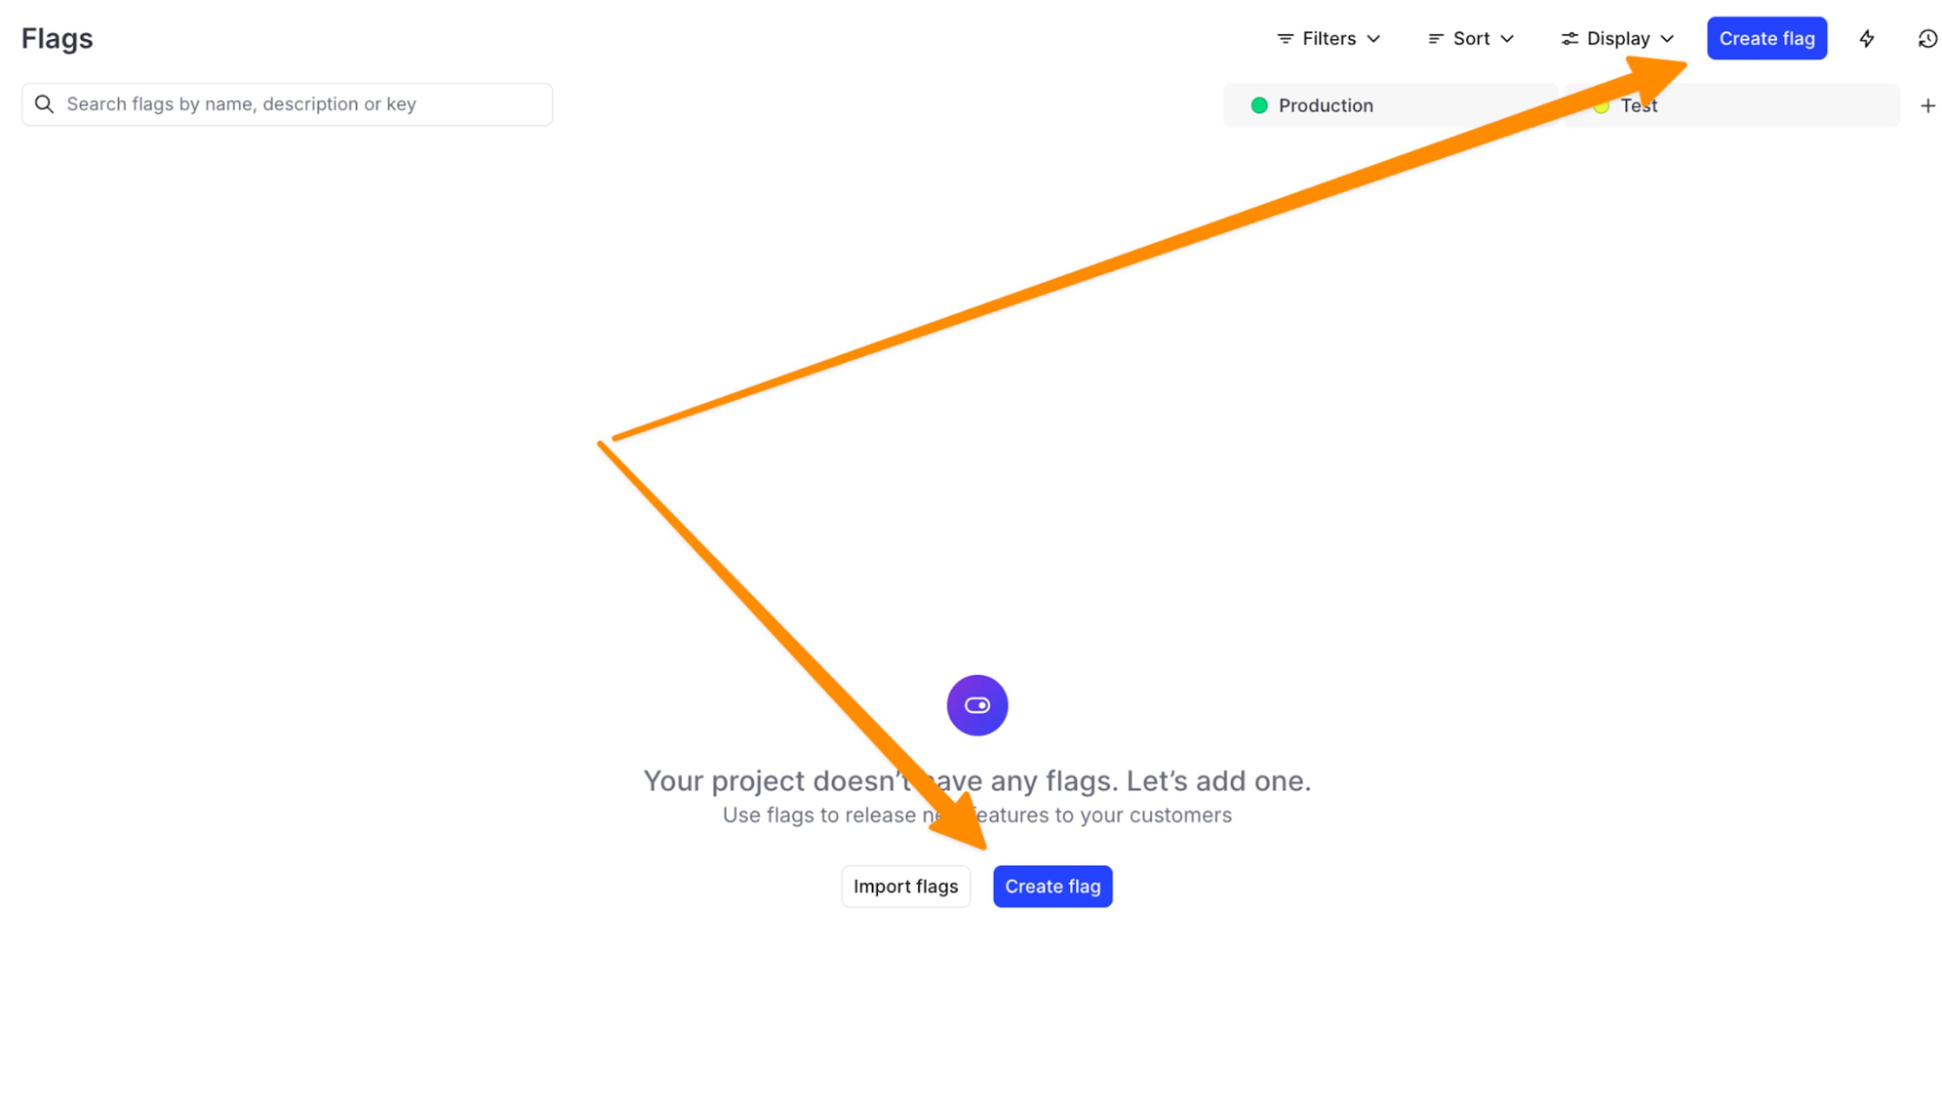1942x1108 pixels.
Task: Click the plus icon to add an environment
Action: click(x=1927, y=106)
